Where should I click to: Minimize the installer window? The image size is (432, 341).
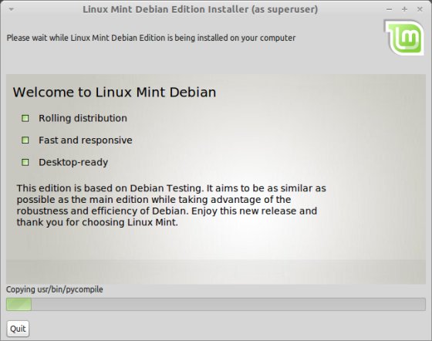click(389, 9)
